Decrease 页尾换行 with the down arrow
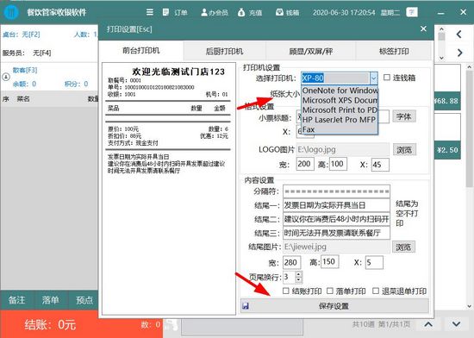 (298, 279)
